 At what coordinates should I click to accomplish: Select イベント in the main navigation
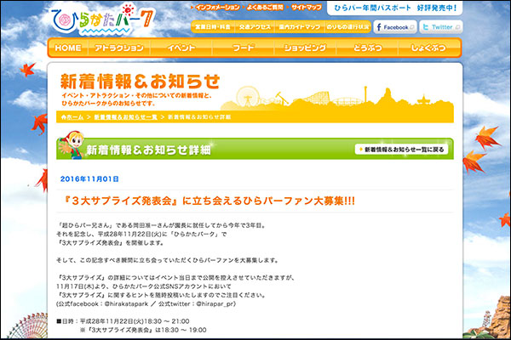(x=181, y=48)
